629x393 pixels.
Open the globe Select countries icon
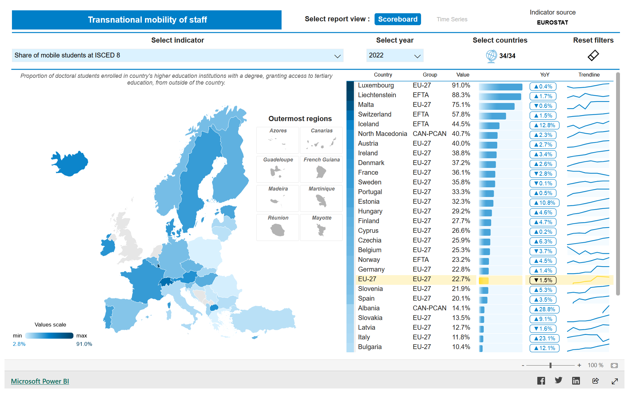click(x=491, y=56)
